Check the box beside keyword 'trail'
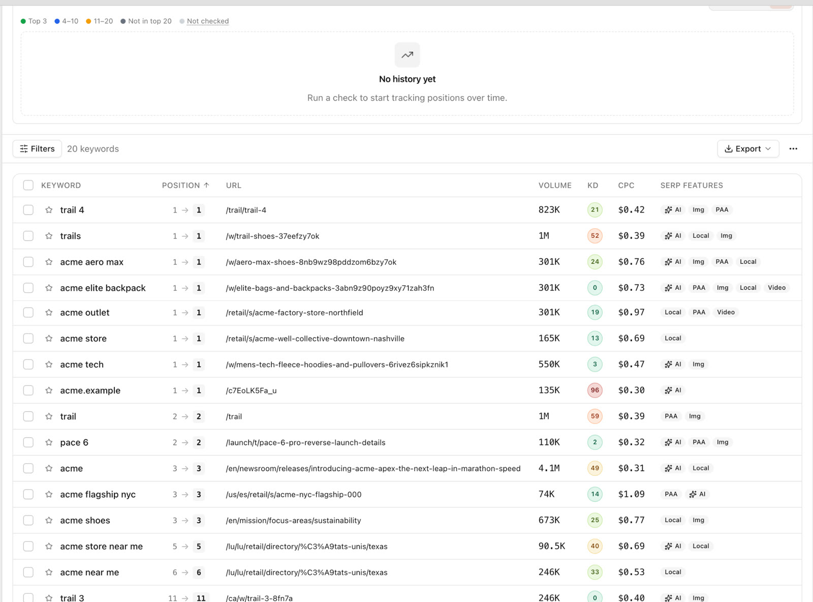 click(x=28, y=416)
